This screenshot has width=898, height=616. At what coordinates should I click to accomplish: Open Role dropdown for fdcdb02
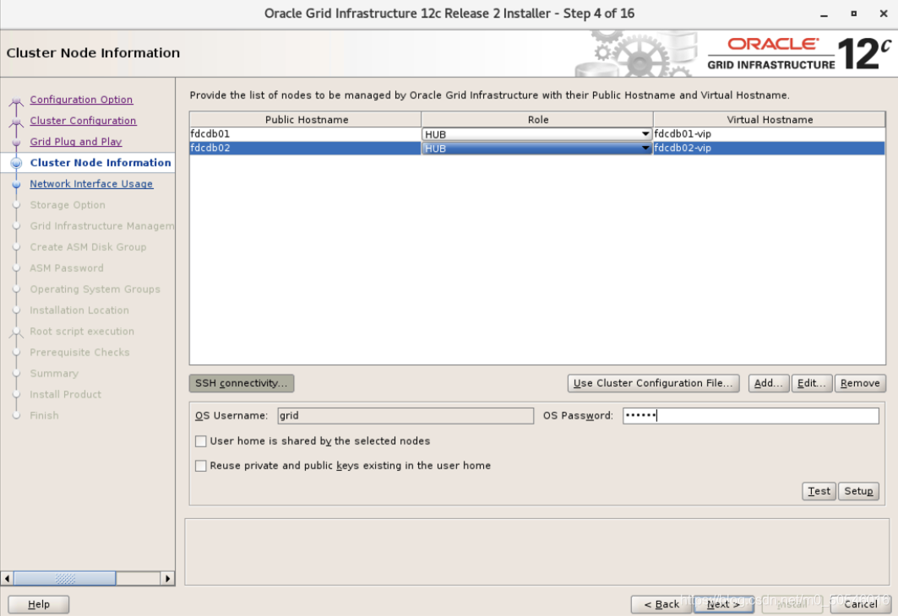point(536,149)
